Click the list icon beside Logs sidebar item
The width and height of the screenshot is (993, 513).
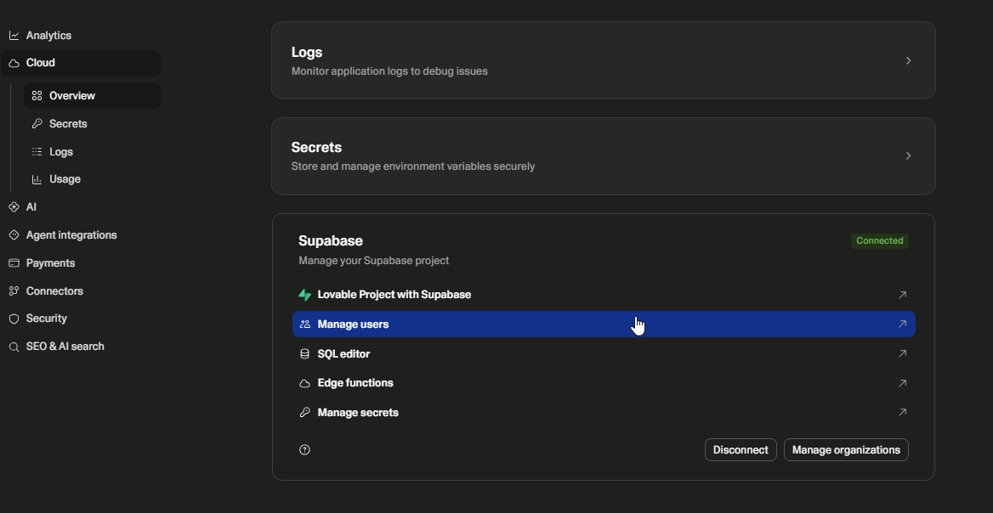click(37, 152)
